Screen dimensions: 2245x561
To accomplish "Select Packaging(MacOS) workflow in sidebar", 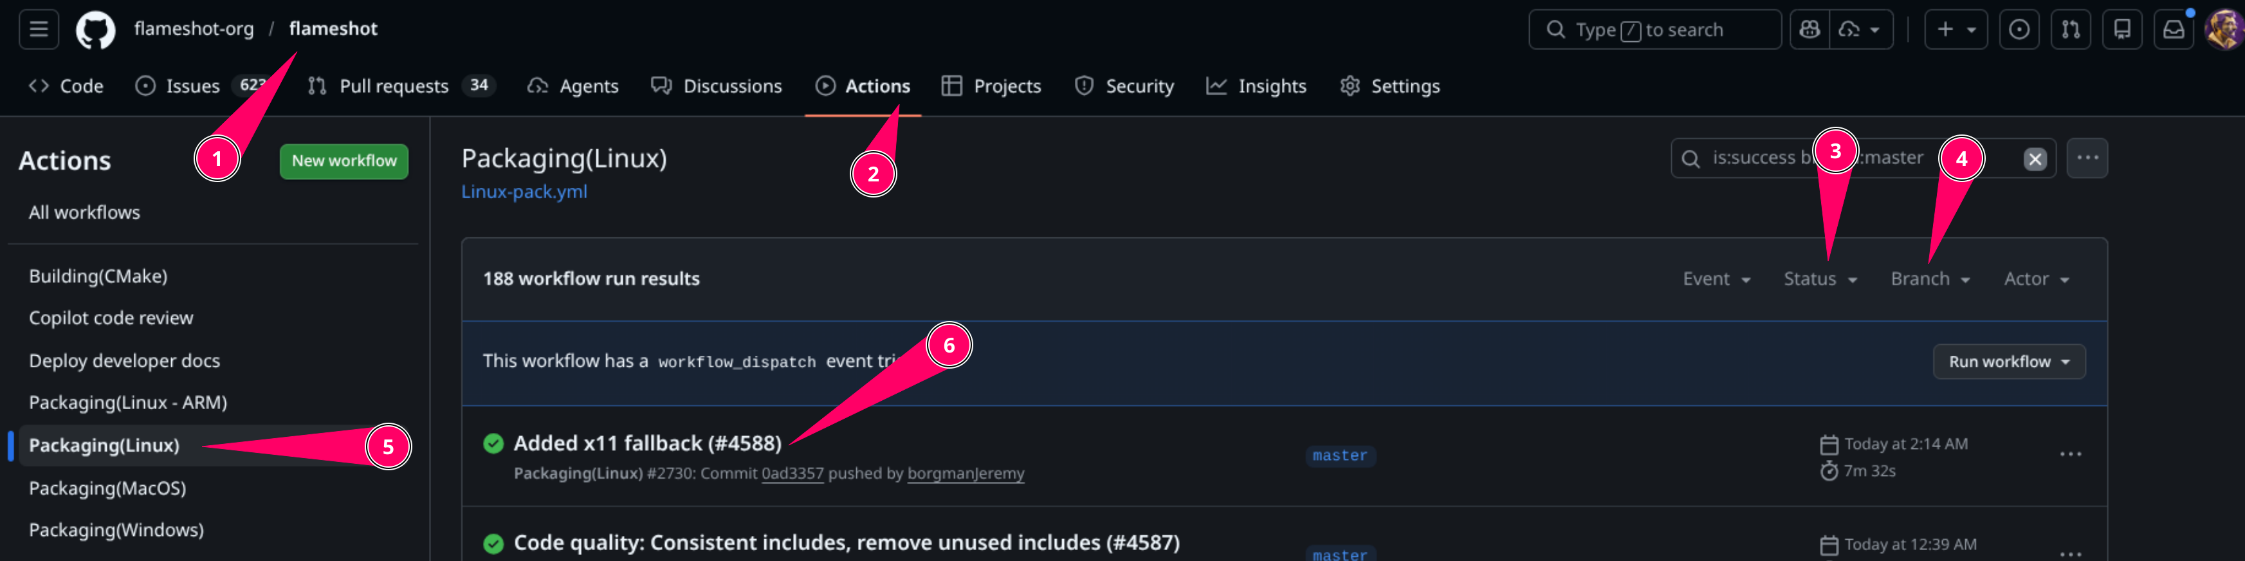I will 107,488.
